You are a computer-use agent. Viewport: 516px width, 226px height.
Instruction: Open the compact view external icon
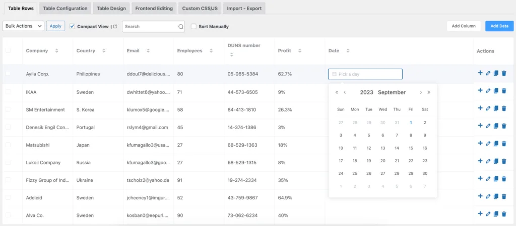(115, 27)
